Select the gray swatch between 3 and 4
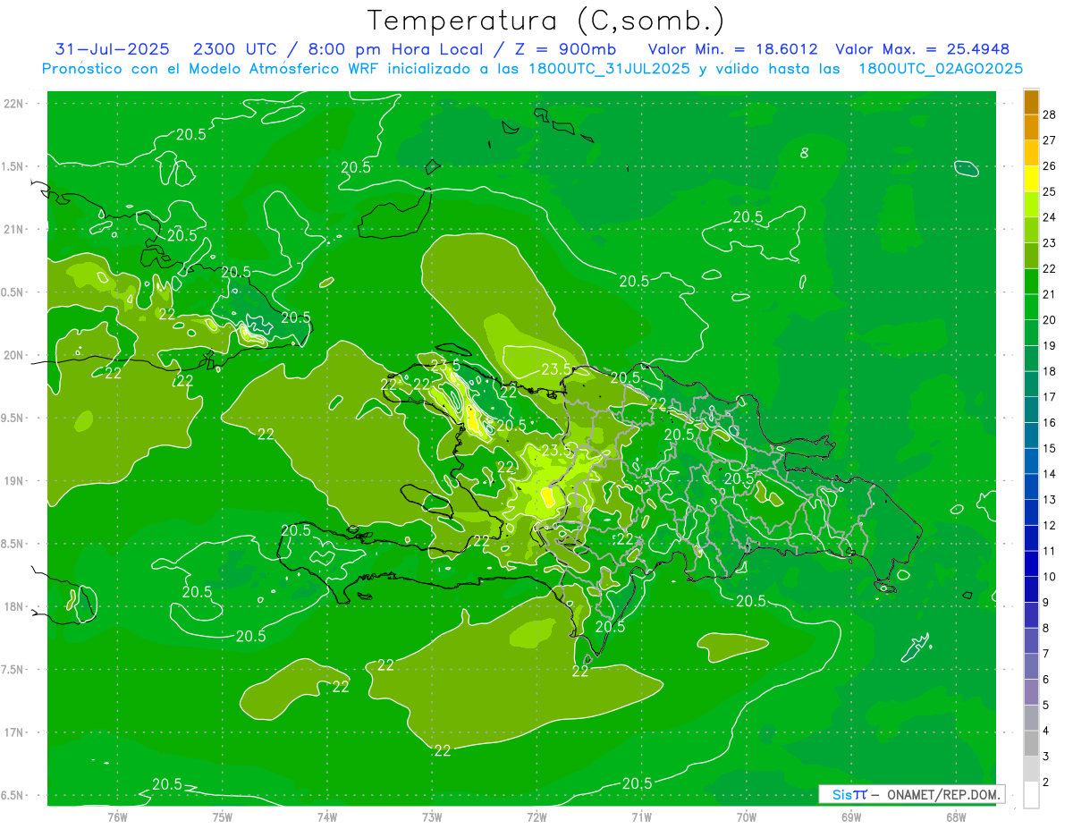This screenshot has height=829, width=1073. tap(1032, 744)
